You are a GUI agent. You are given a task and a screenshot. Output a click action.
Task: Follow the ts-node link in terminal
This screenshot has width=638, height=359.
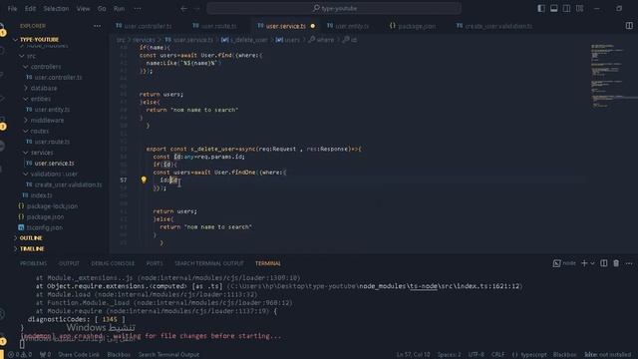tap(423, 286)
